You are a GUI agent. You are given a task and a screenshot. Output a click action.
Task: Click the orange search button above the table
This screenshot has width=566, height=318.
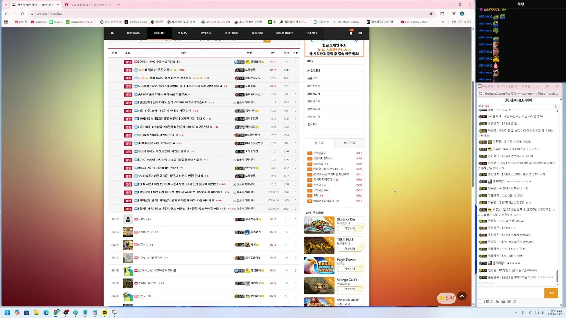267,40
